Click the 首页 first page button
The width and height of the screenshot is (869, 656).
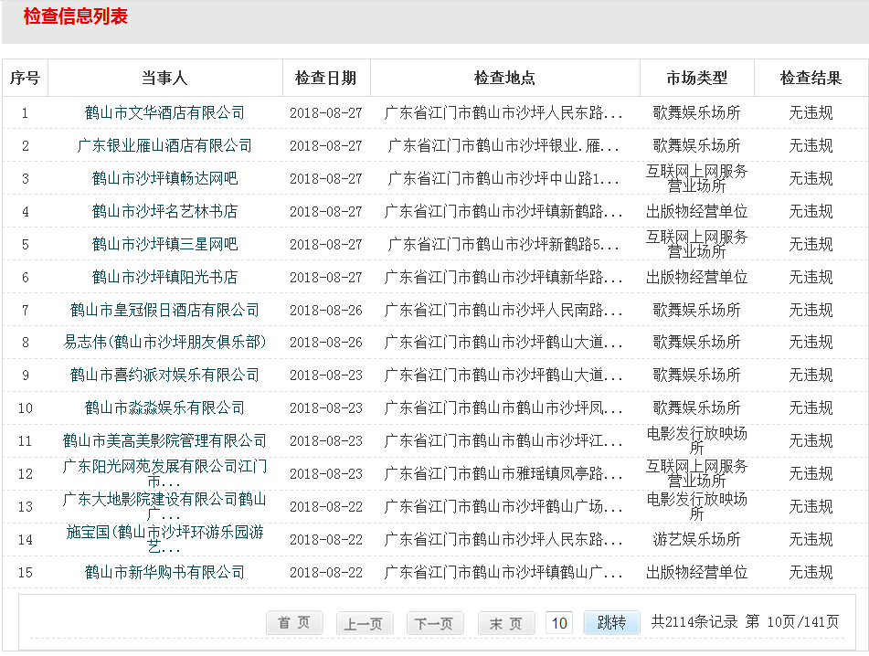pyautogui.click(x=294, y=623)
